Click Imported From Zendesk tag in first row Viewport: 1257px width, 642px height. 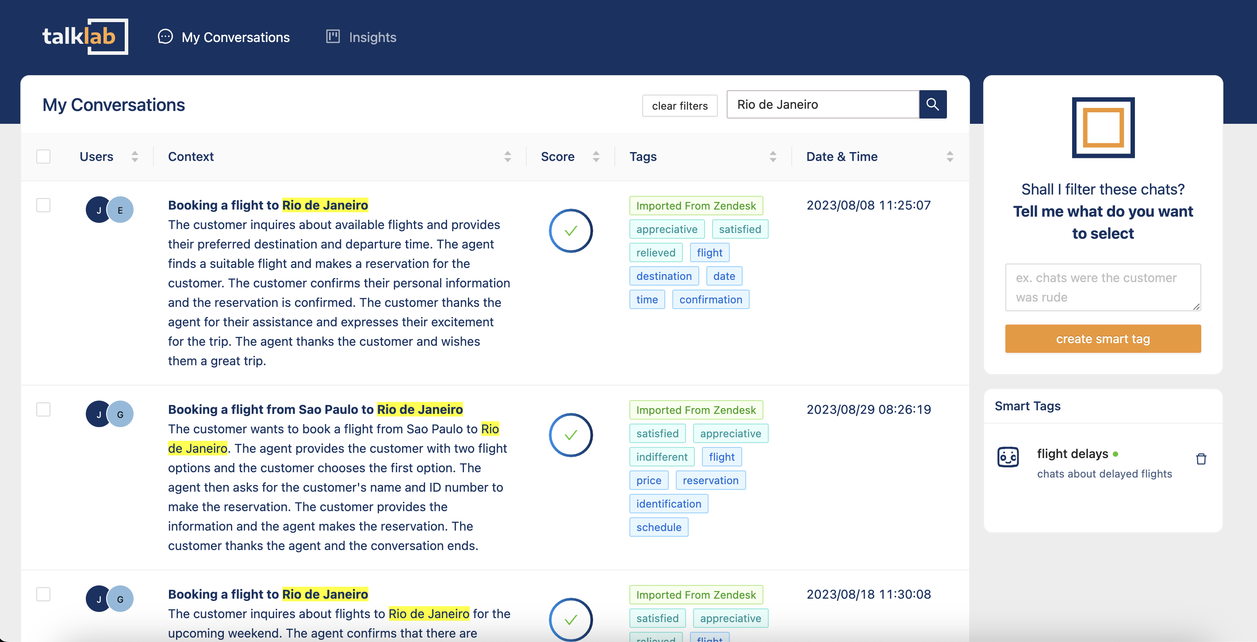coord(696,206)
